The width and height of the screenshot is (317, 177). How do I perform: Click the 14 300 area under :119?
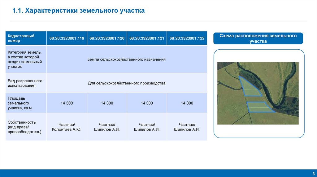67,103
